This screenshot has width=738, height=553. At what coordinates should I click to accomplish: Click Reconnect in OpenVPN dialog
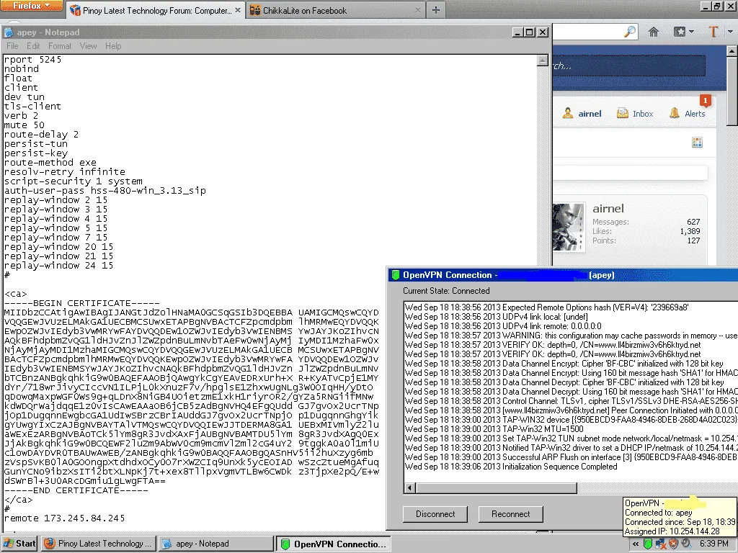point(511,514)
